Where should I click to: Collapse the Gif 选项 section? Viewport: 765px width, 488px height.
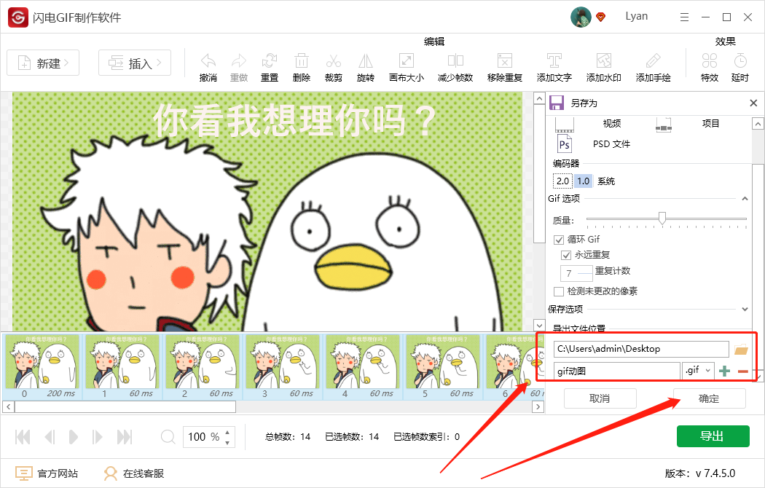(745, 198)
